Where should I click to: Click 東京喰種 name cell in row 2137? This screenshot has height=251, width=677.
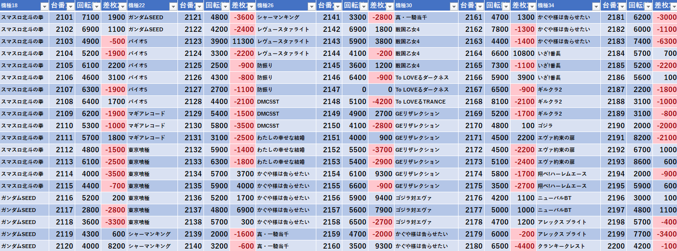[152, 210]
